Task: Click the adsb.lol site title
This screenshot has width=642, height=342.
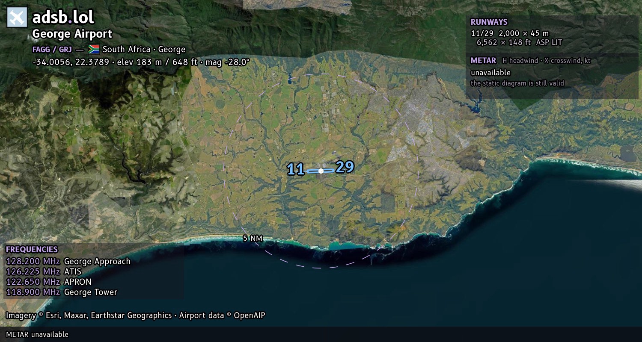Action: 63,18
